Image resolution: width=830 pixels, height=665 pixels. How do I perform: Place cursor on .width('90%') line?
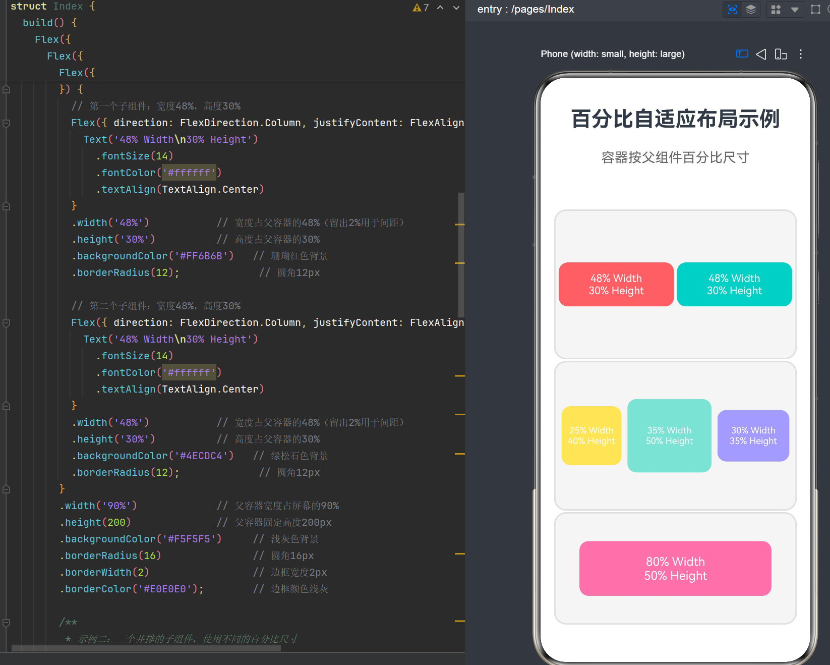click(x=98, y=506)
